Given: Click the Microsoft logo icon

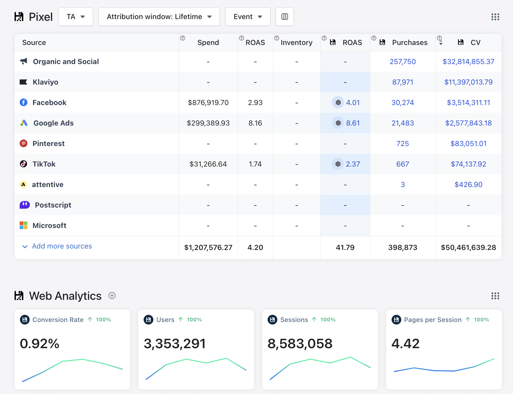Looking at the screenshot, I should (x=23, y=225).
